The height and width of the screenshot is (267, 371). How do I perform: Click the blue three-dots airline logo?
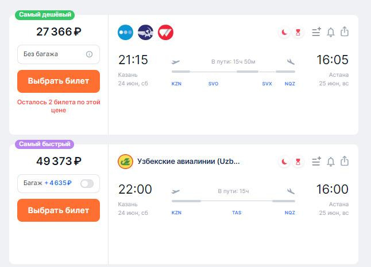[125, 32]
